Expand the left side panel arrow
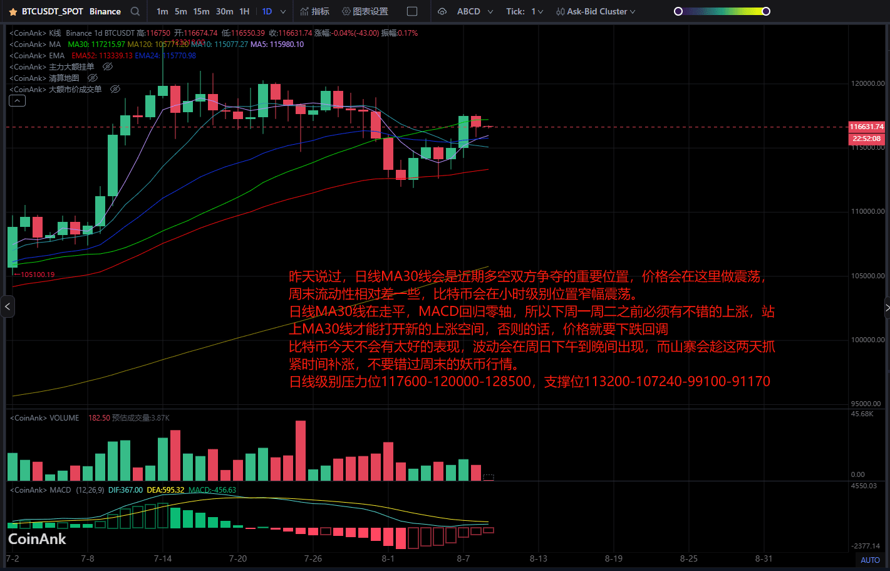 (7, 306)
